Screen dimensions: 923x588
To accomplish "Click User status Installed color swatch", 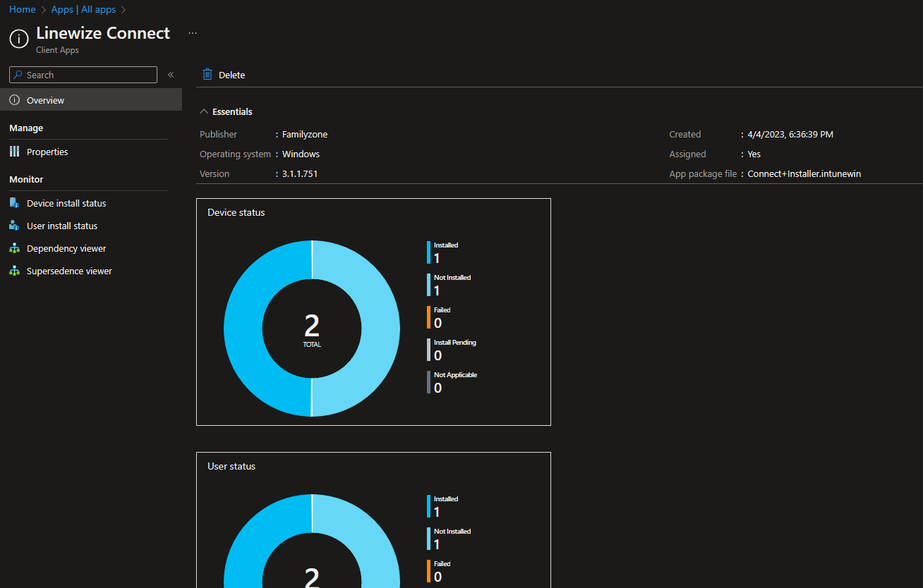I will (x=428, y=506).
